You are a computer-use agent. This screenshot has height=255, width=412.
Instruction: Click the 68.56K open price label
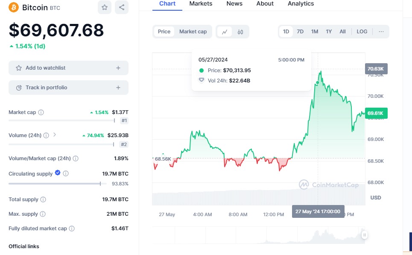click(x=163, y=159)
